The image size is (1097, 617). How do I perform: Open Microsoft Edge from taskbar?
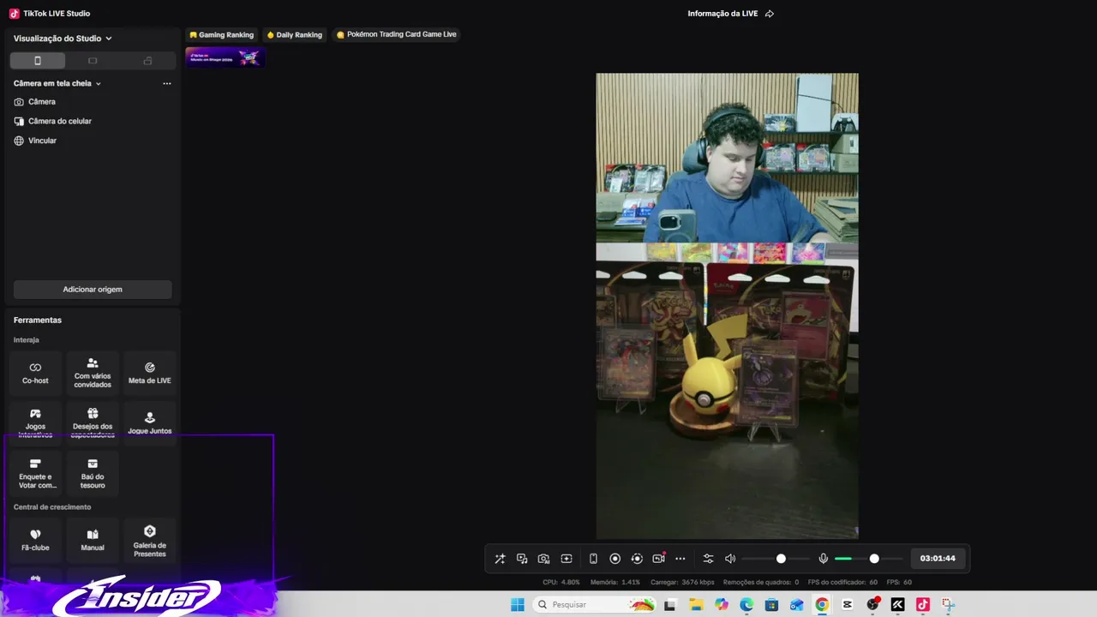746,605
